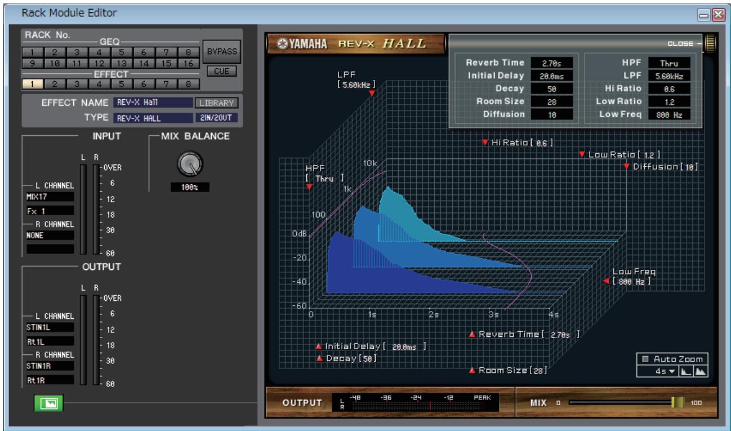The image size is (731, 431).
Task: Click the LPF 5.60kHz value box in panel
Action: pos(669,76)
